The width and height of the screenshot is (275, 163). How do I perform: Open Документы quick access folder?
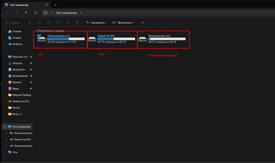tap(19, 70)
